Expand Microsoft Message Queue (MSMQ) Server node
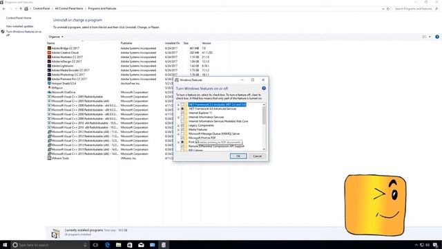Image resolution: width=442 pixels, height=249 pixels. click(178, 133)
